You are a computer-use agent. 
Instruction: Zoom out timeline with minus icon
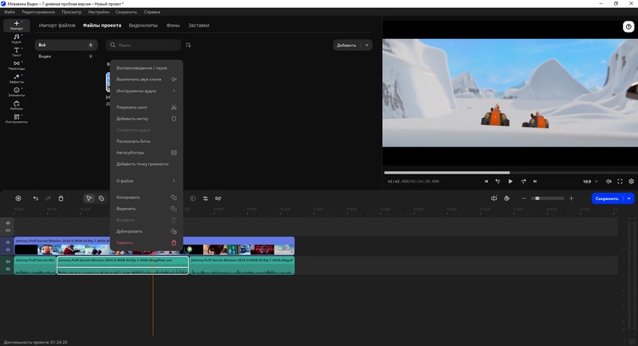coord(524,199)
